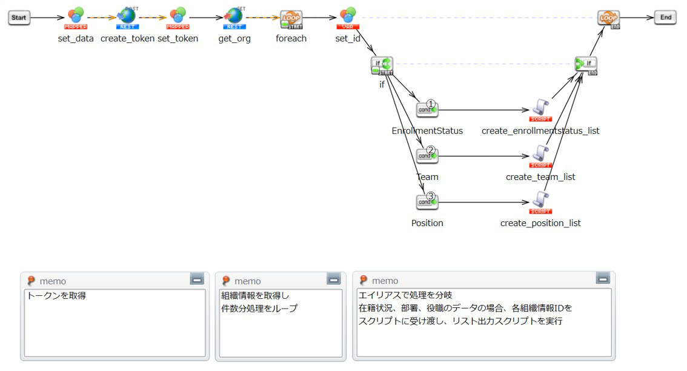
Task: Minimize the organization loop memo
Action: [334, 279]
